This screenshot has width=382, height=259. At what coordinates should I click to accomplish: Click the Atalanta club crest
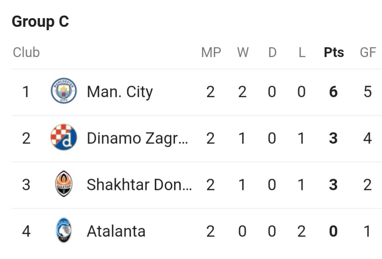tap(64, 230)
